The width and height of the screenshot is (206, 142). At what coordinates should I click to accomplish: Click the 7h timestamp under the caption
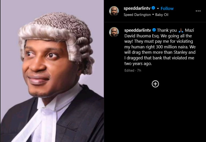(139, 70)
